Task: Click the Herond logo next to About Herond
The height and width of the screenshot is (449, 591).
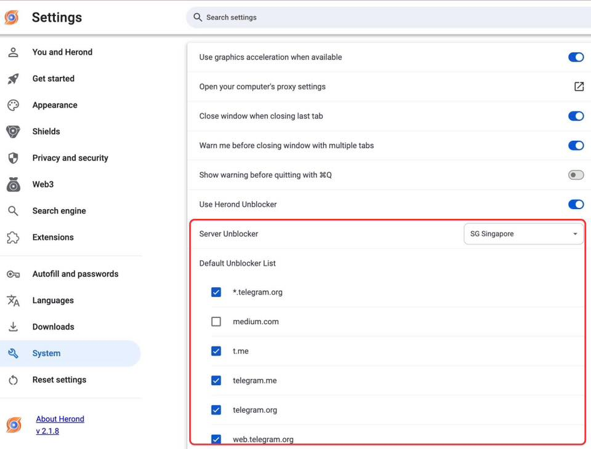Action: pos(14,425)
